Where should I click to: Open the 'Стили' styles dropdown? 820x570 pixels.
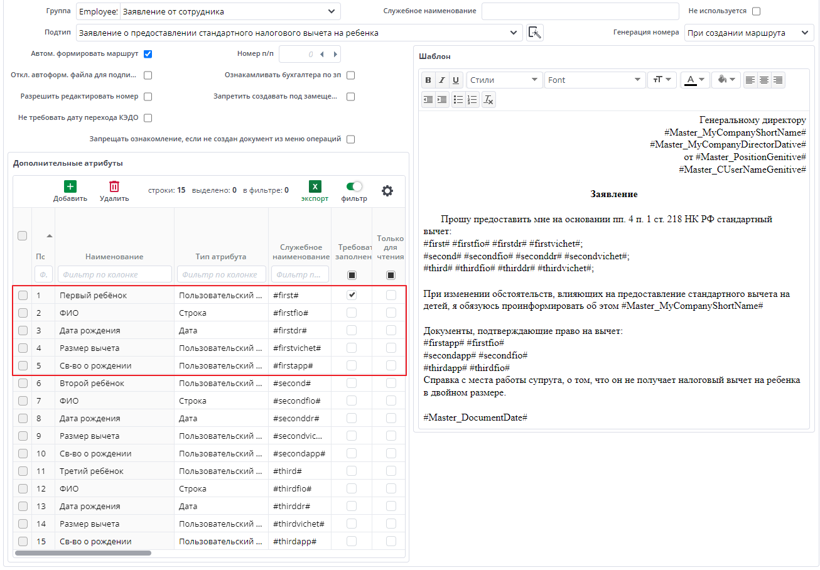tap(505, 80)
